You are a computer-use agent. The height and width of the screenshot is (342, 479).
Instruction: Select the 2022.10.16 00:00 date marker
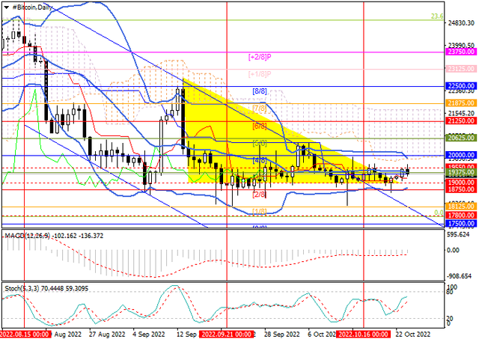click(x=363, y=334)
